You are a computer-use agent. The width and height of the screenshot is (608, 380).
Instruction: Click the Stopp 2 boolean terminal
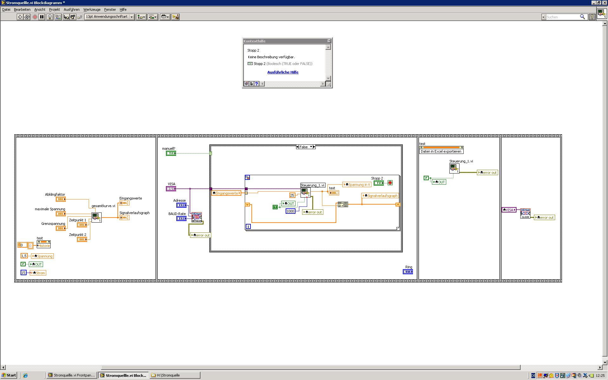378,183
